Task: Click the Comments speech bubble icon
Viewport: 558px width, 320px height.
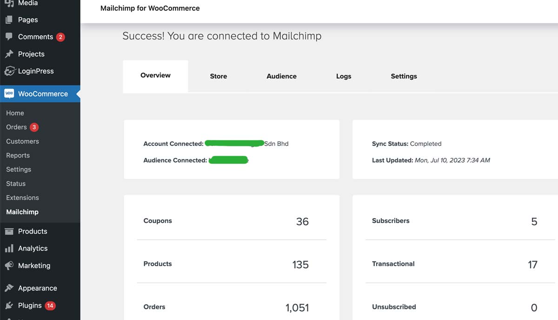Action: click(9, 37)
